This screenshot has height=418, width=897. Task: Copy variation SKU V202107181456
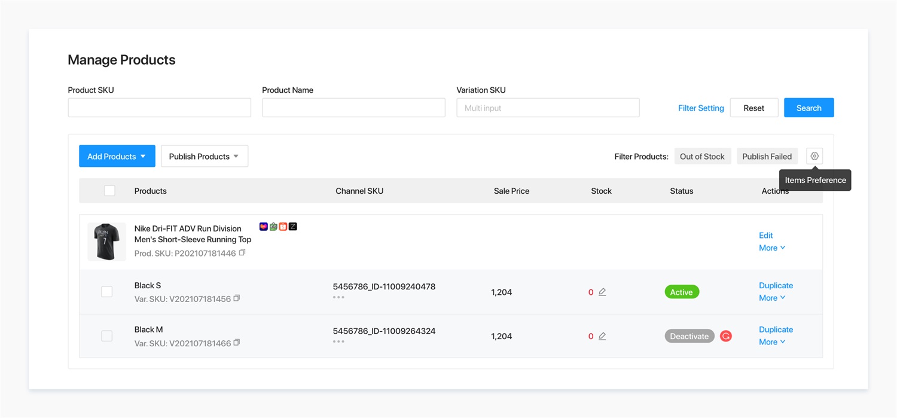(237, 298)
